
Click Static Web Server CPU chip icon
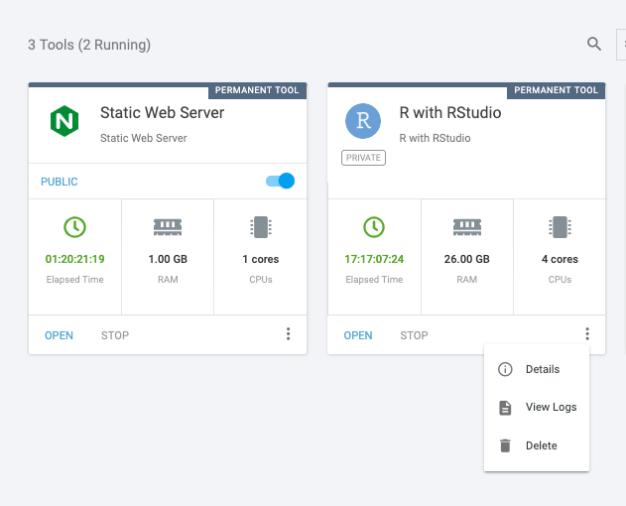tap(261, 227)
